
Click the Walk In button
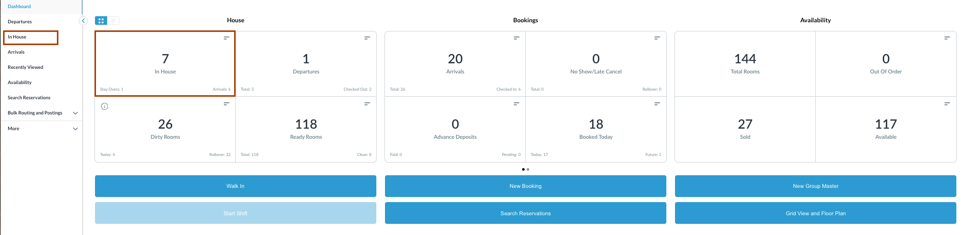coord(235,186)
